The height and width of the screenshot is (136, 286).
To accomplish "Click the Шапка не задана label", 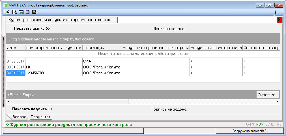I will coord(169,29).
